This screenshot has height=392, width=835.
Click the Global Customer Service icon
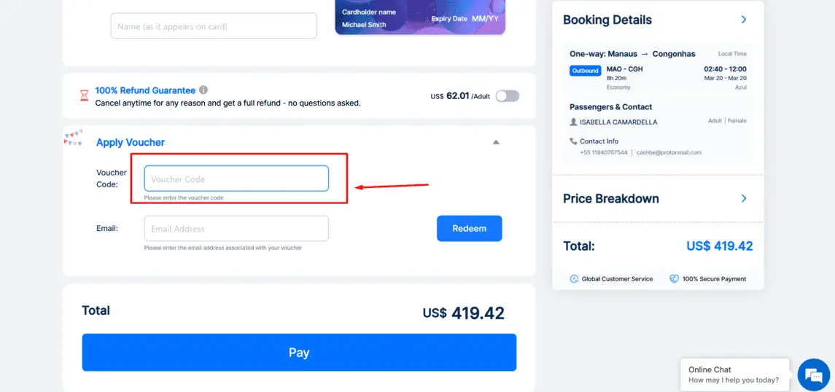coord(575,279)
